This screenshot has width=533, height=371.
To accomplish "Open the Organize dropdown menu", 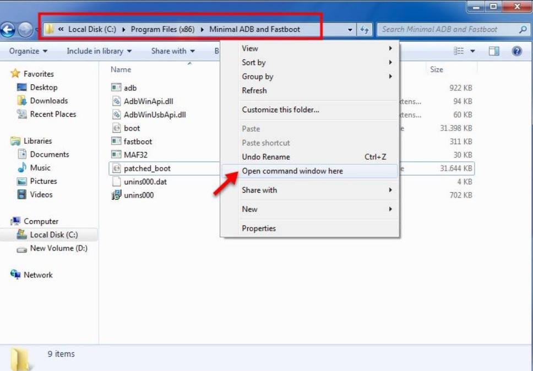I will [28, 51].
